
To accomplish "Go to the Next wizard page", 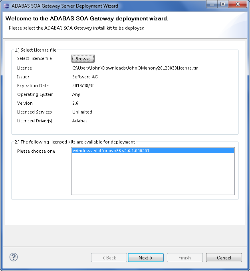I will [x=145, y=258].
